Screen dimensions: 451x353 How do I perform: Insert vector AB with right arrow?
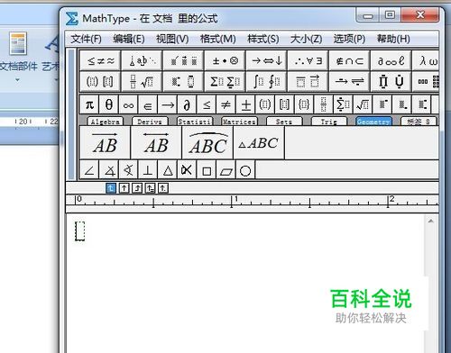click(x=105, y=142)
